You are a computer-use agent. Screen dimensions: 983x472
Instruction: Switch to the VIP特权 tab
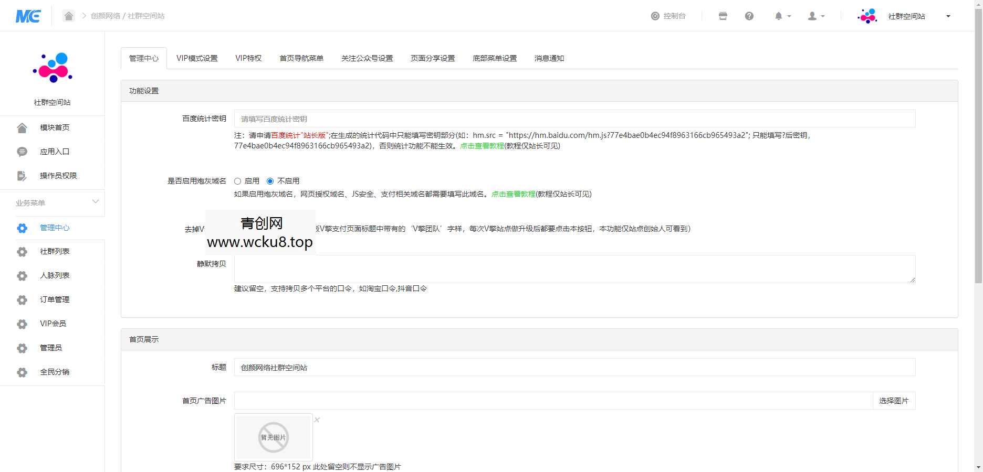248,58
